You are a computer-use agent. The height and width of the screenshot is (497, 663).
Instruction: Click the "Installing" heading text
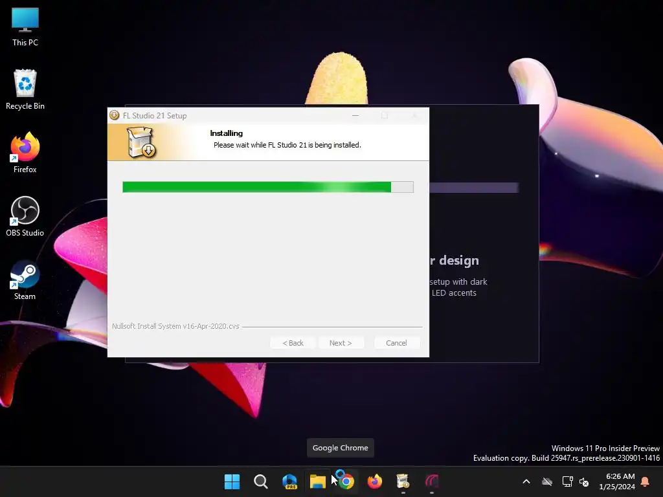(x=226, y=133)
